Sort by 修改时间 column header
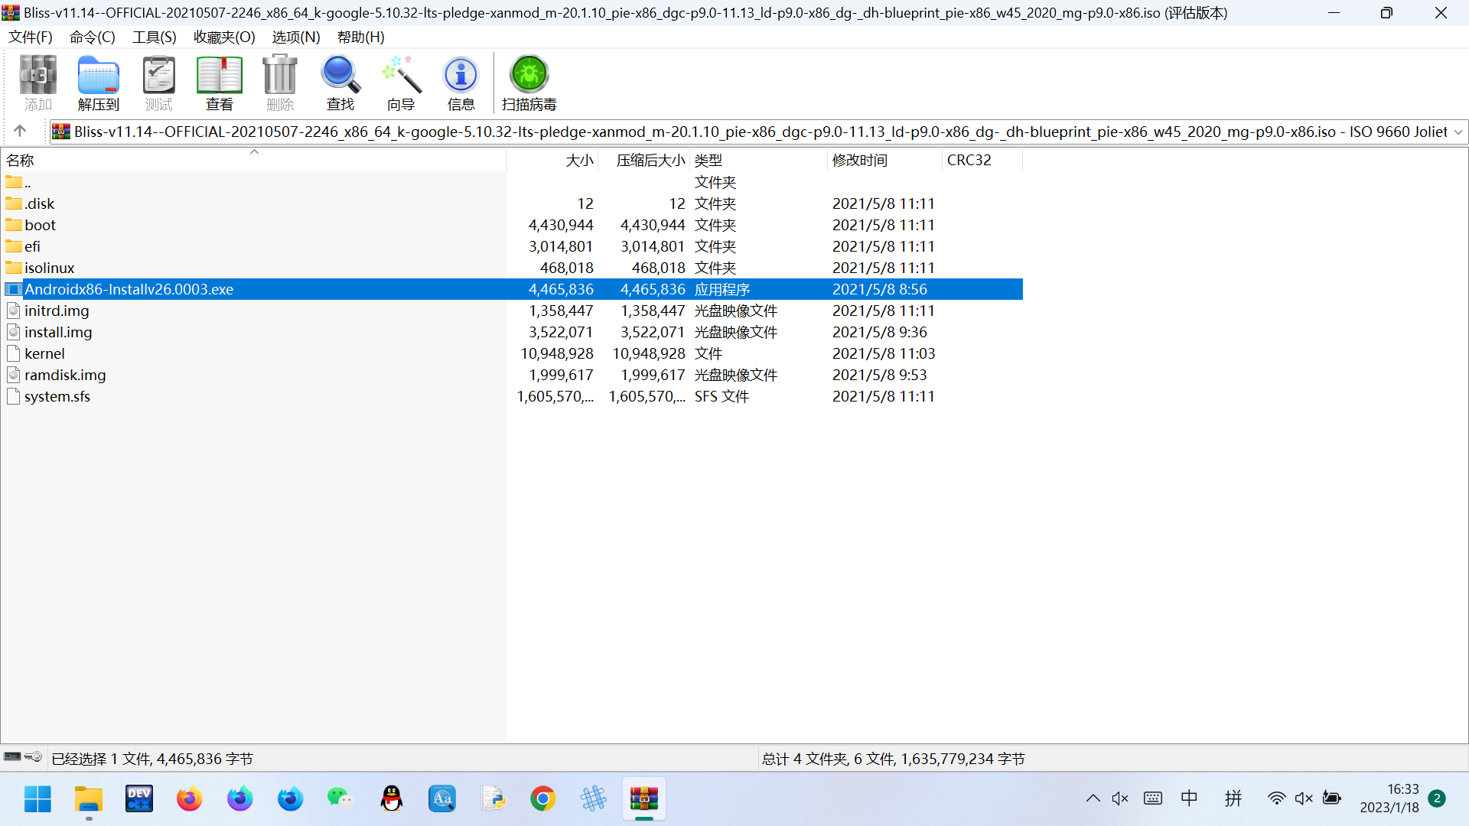This screenshot has width=1469, height=826. 885,160
